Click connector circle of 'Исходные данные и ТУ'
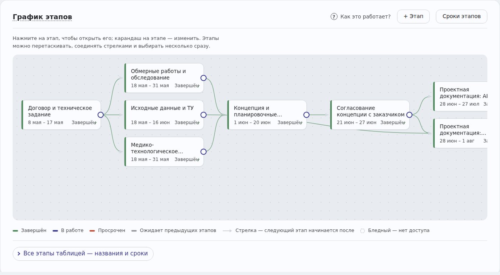 203,115
